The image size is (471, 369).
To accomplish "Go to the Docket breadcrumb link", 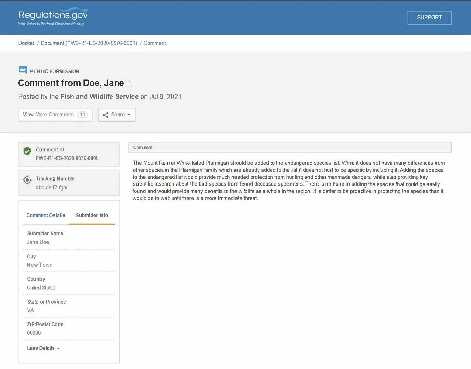I will (x=26, y=43).
